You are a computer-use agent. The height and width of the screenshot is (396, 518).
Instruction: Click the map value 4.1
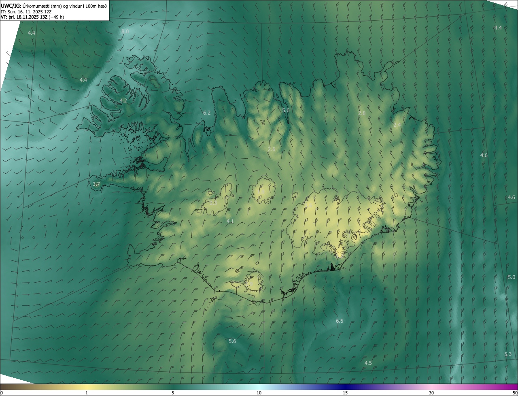pyautogui.click(x=230, y=221)
